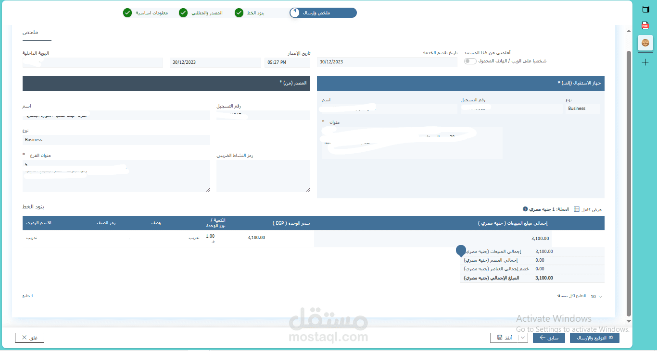This screenshot has height=351, width=657.
Task: Click green checkmark of بنود الخط step
Action: tap(239, 12)
